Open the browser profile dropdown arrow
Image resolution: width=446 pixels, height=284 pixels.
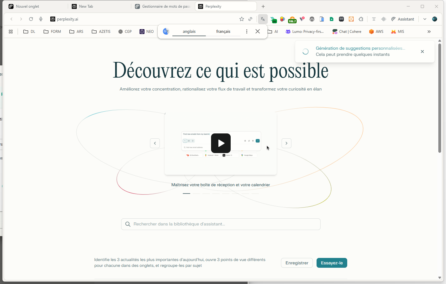(425, 19)
